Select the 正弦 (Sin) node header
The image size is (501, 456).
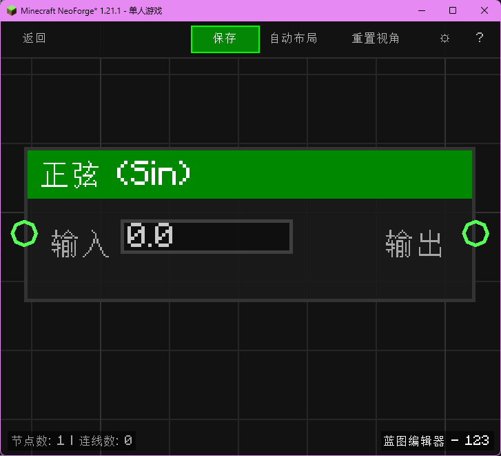tap(249, 175)
